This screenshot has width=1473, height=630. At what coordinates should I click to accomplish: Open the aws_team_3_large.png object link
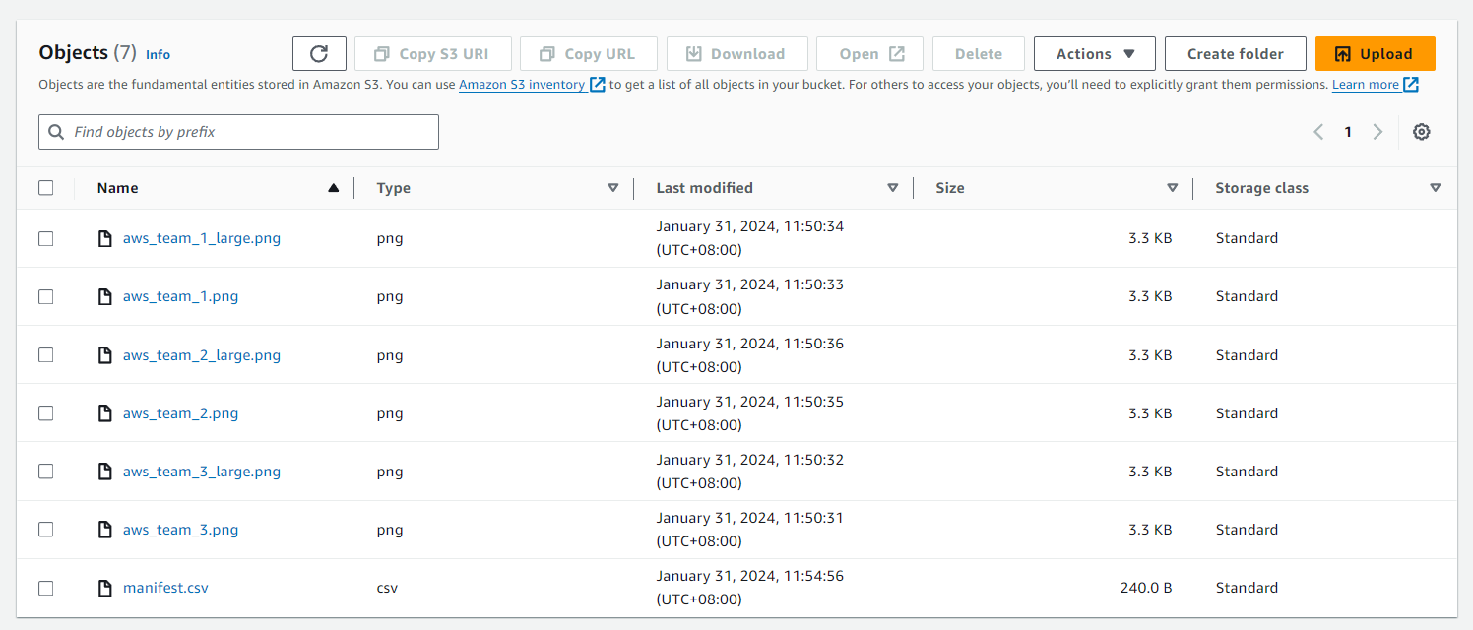click(202, 472)
